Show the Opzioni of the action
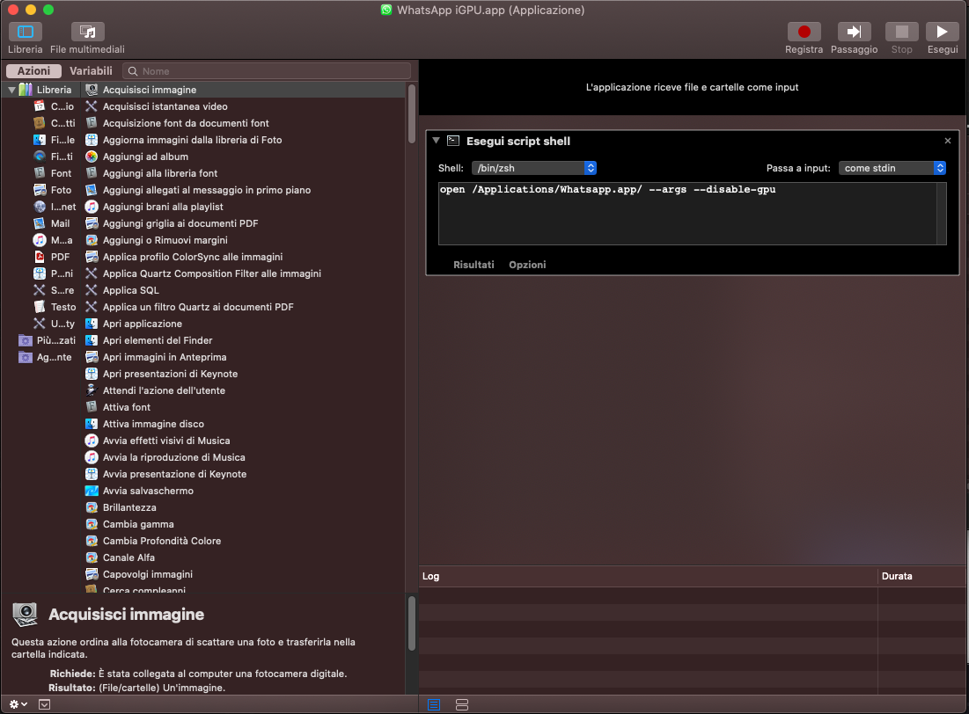Viewport: 969px width, 714px height. 527,265
